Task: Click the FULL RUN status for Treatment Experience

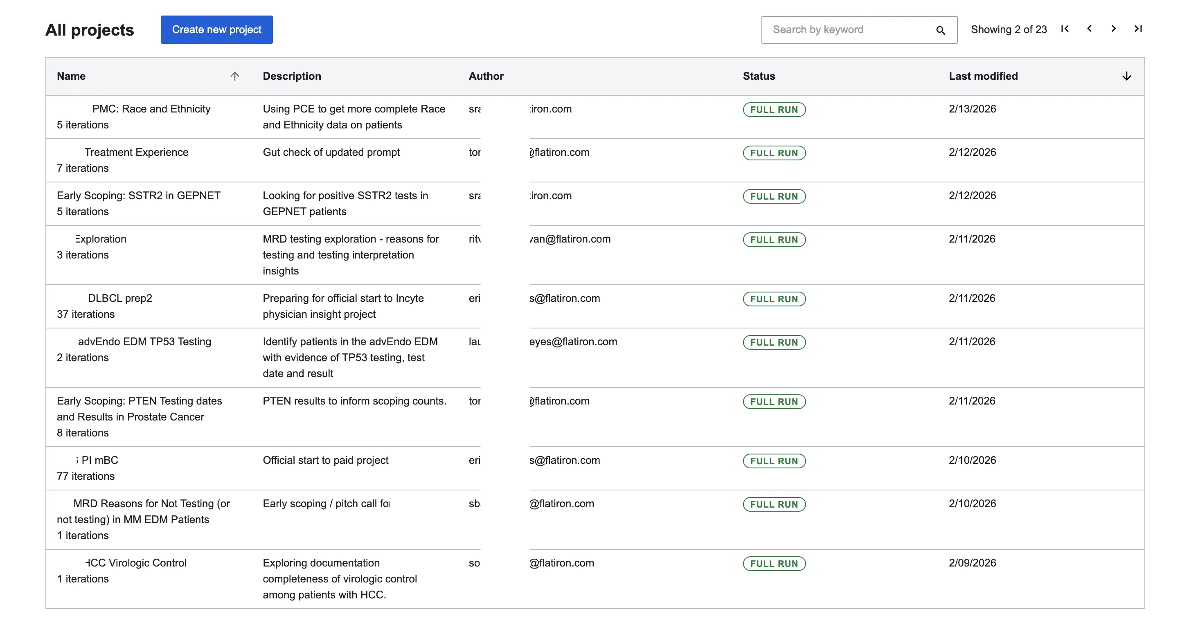Action: point(774,153)
